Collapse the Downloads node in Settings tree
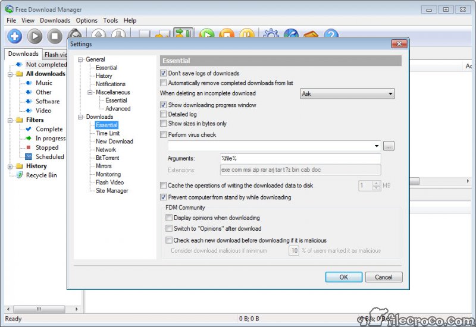This screenshot has width=476, height=327. point(80,117)
